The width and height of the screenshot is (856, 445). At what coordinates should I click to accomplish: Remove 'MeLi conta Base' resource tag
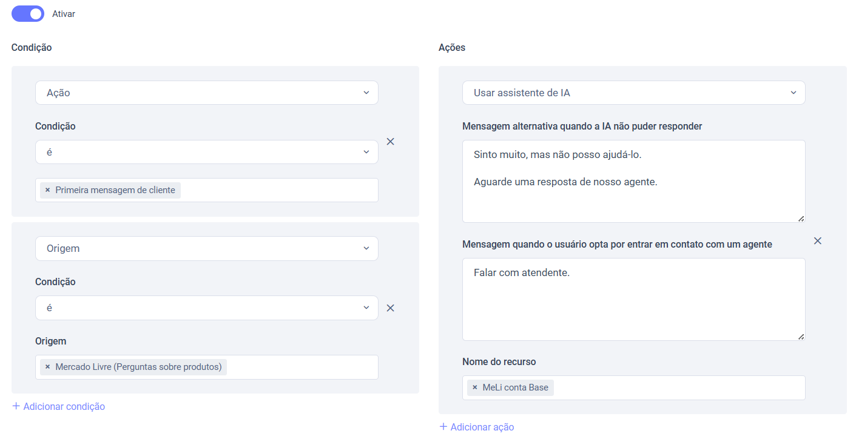[474, 387]
